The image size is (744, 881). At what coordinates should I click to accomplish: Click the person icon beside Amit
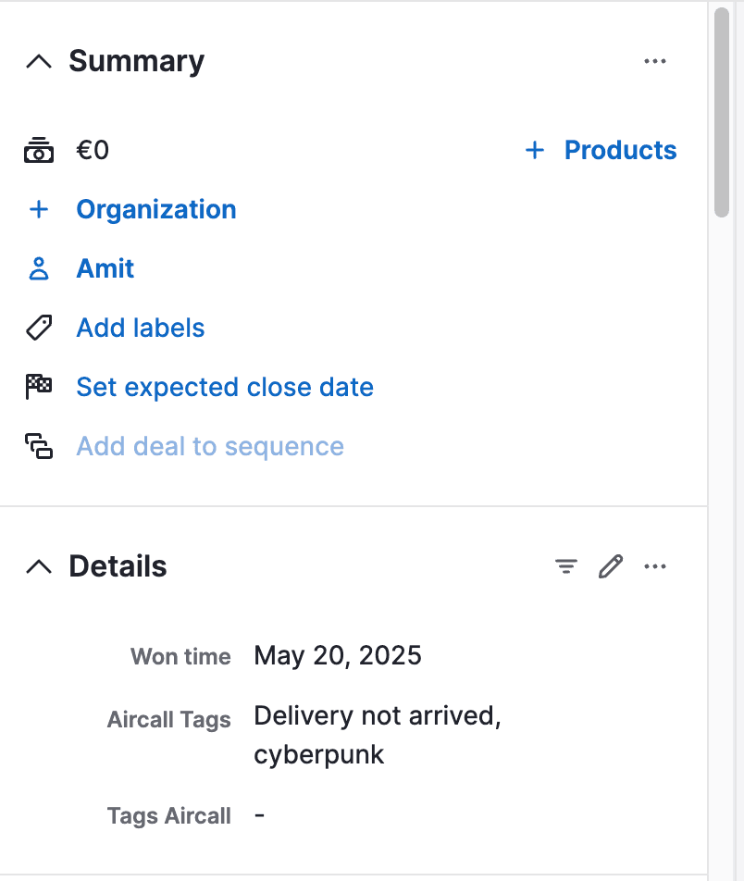38,268
